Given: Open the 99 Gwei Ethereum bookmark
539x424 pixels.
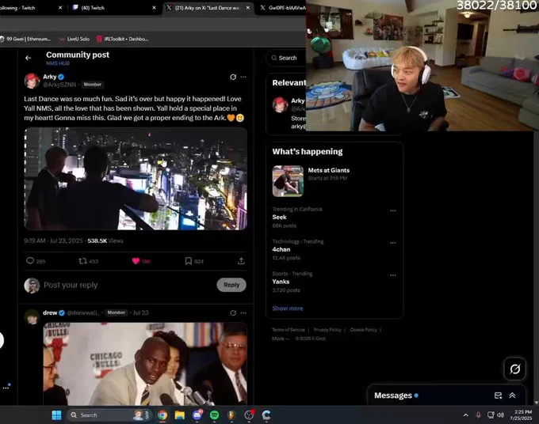Looking at the screenshot, I should [25, 39].
